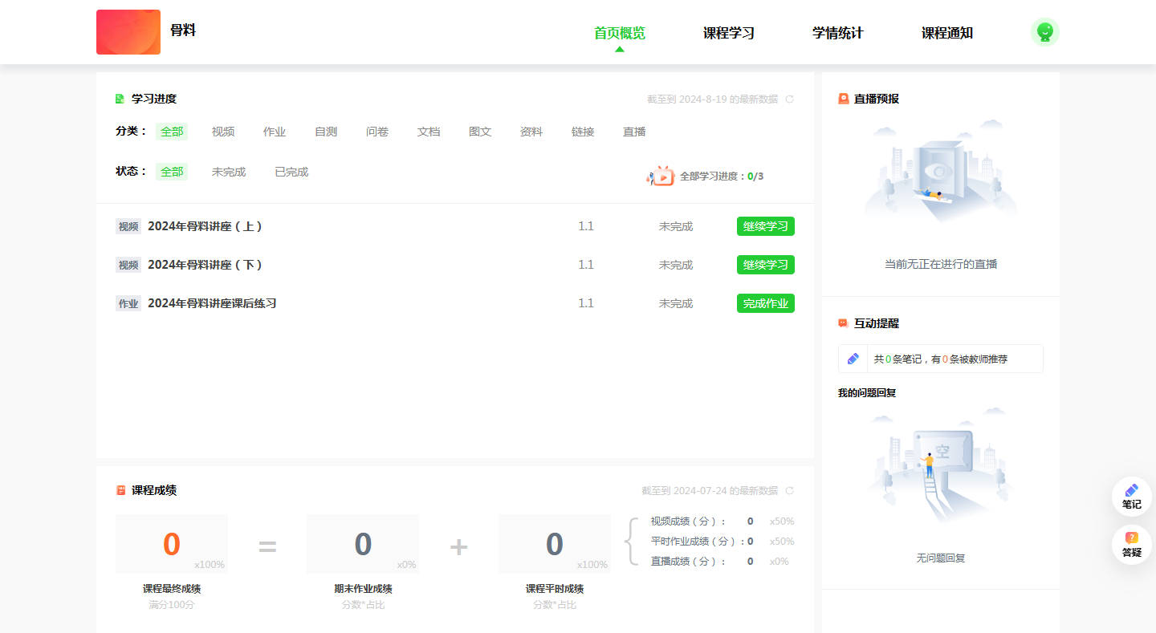
Task: Open the 课程通知 page
Action: [946, 34]
